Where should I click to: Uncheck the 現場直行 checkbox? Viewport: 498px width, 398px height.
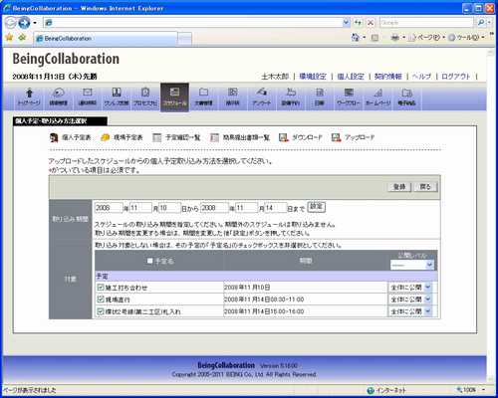pos(101,299)
